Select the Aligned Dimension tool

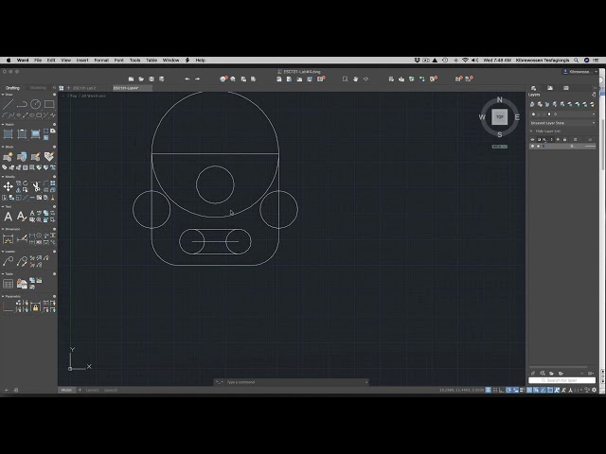coord(22,239)
